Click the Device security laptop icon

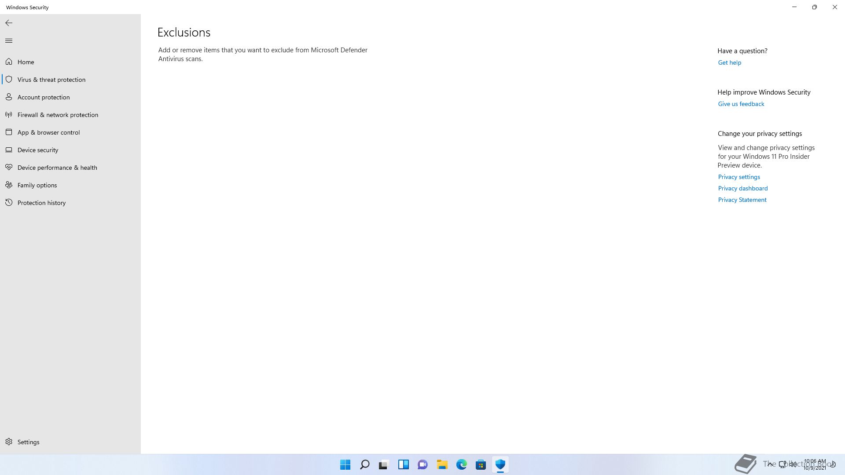coord(9,150)
